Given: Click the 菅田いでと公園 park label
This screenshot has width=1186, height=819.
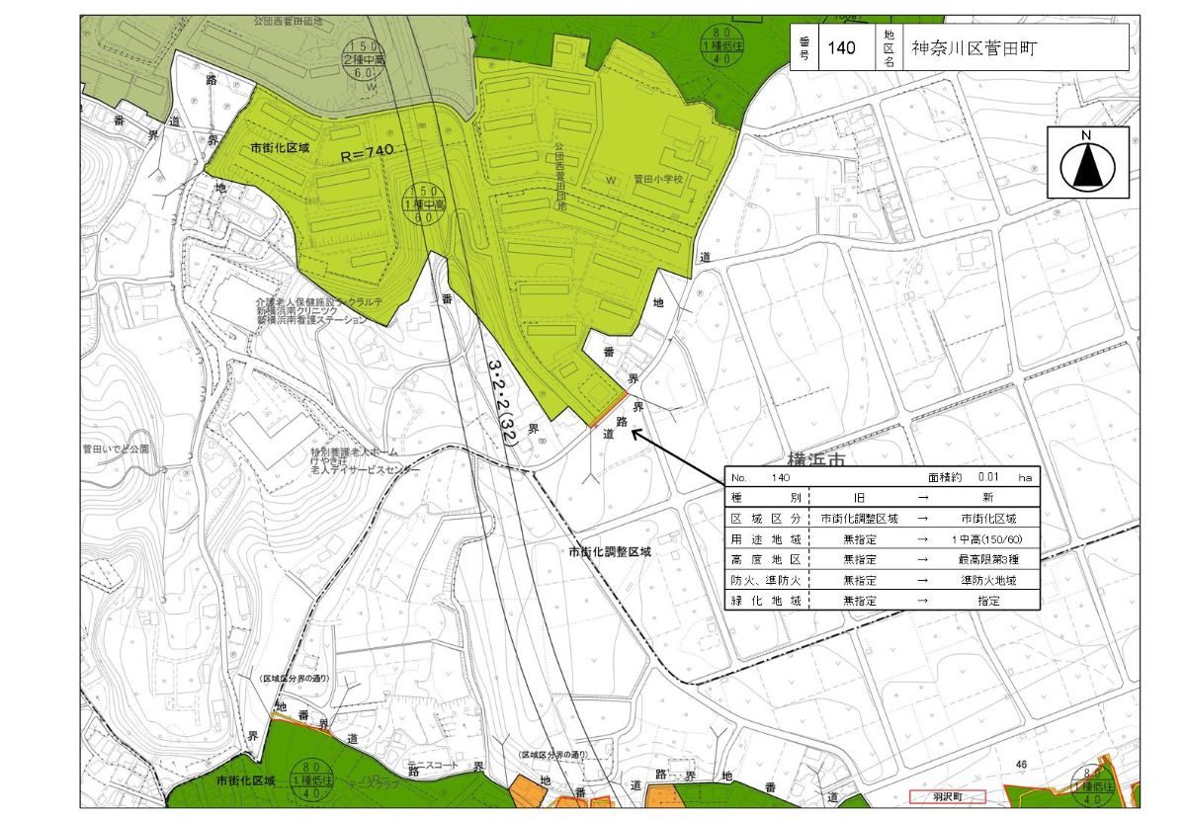Looking at the screenshot, I should [117, 449].
